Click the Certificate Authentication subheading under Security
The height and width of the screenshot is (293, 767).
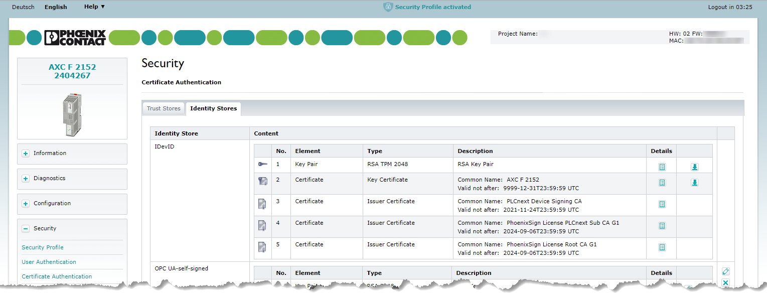[x=182, y=82]
